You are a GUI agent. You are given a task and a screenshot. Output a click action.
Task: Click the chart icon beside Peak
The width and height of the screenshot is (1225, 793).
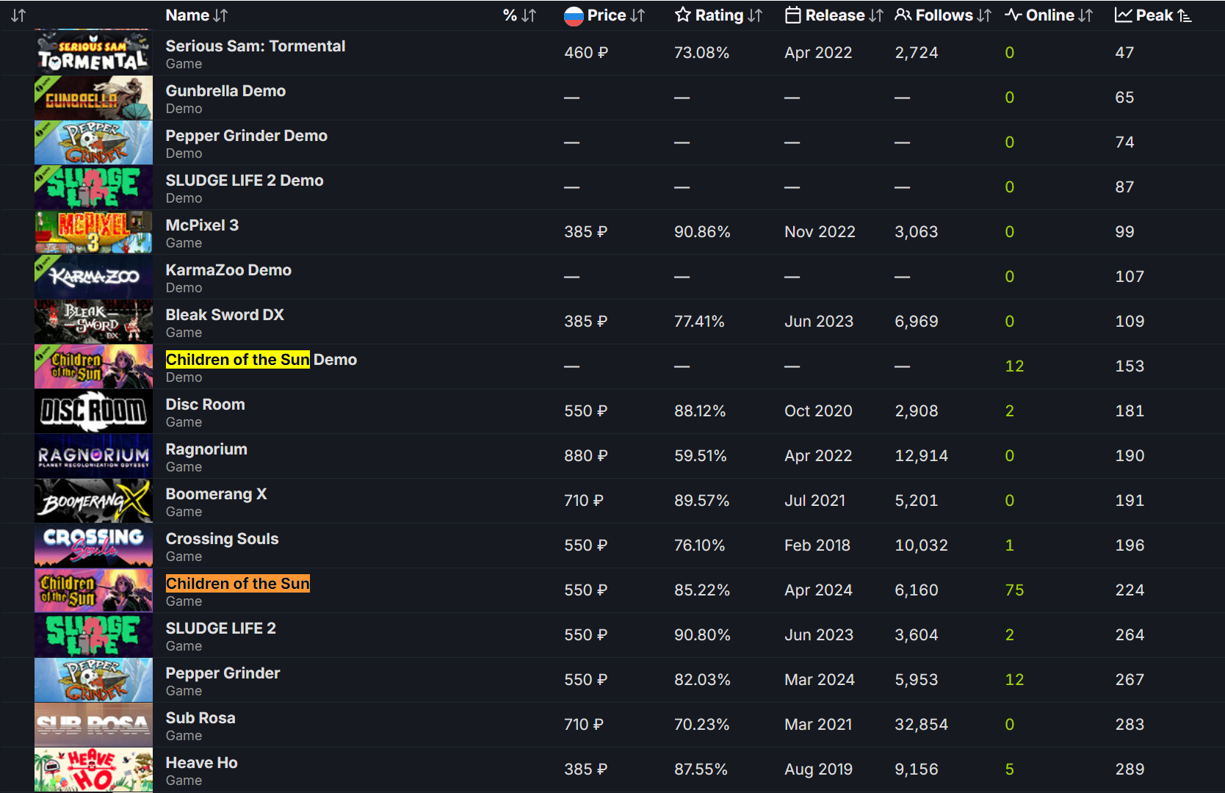tap(1123, 15)
